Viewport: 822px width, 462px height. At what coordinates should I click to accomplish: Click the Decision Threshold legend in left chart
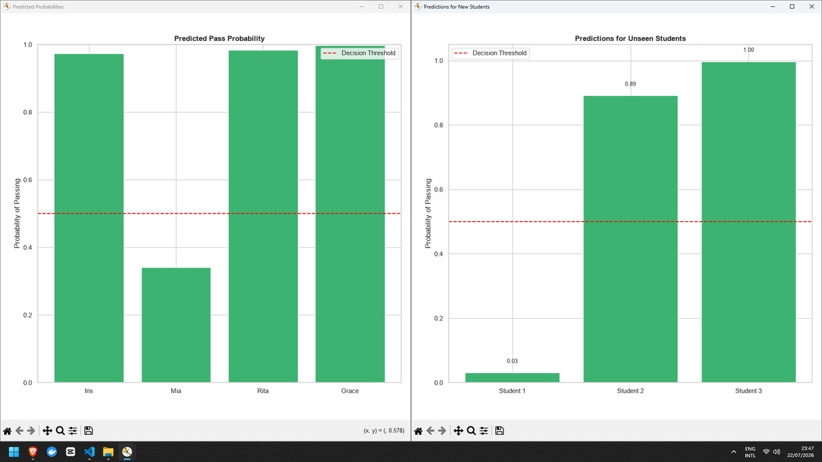click(359, 53)
